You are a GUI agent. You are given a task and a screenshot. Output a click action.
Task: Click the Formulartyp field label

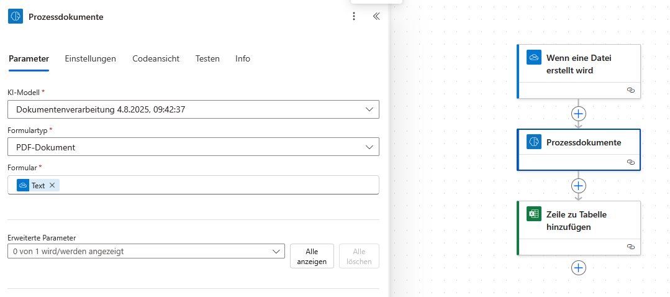coord(28,129)
